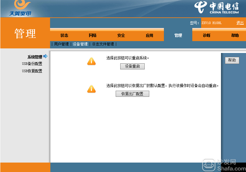Select 系统管理 in the sidebar
Screen dimensions: 246x172
click(35, 57)
